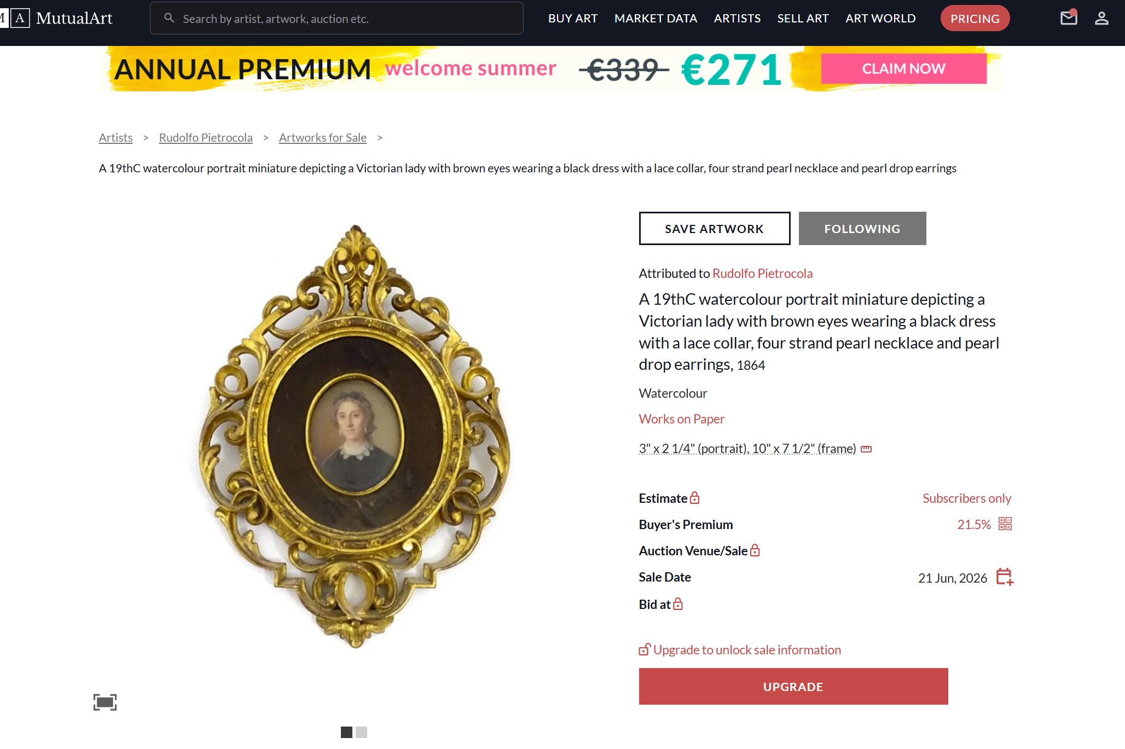This screenshot has width=1125, height=749.
Task: Toggle the Following artist button
Action: [862, 228]
